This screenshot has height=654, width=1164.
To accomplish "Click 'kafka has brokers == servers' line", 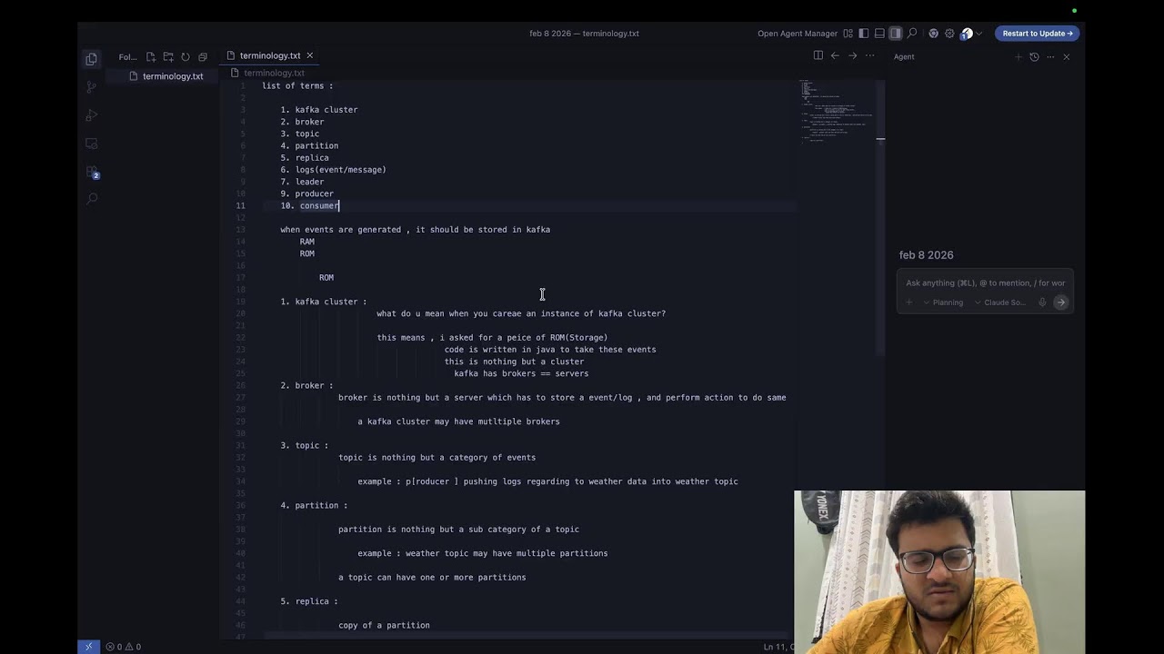I will (521, 373).
